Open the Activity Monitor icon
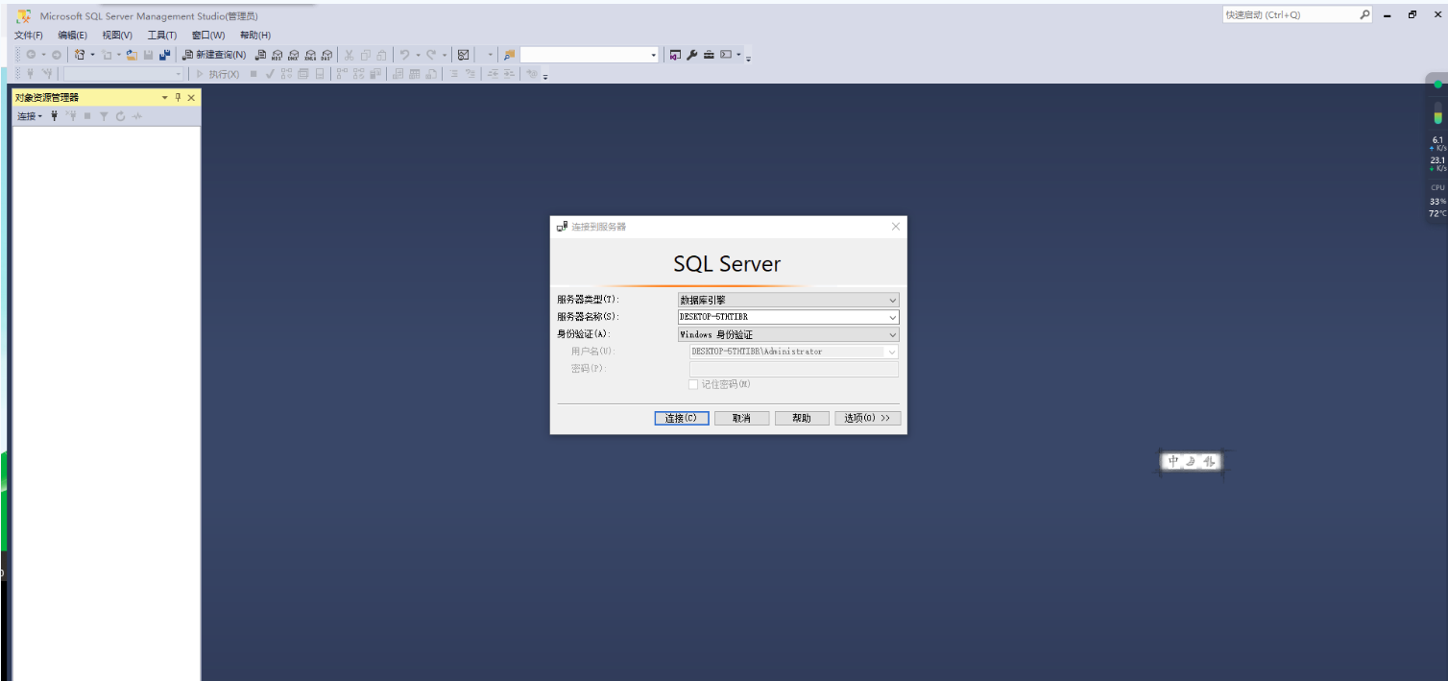The image size is (1448, 681). 463,55
